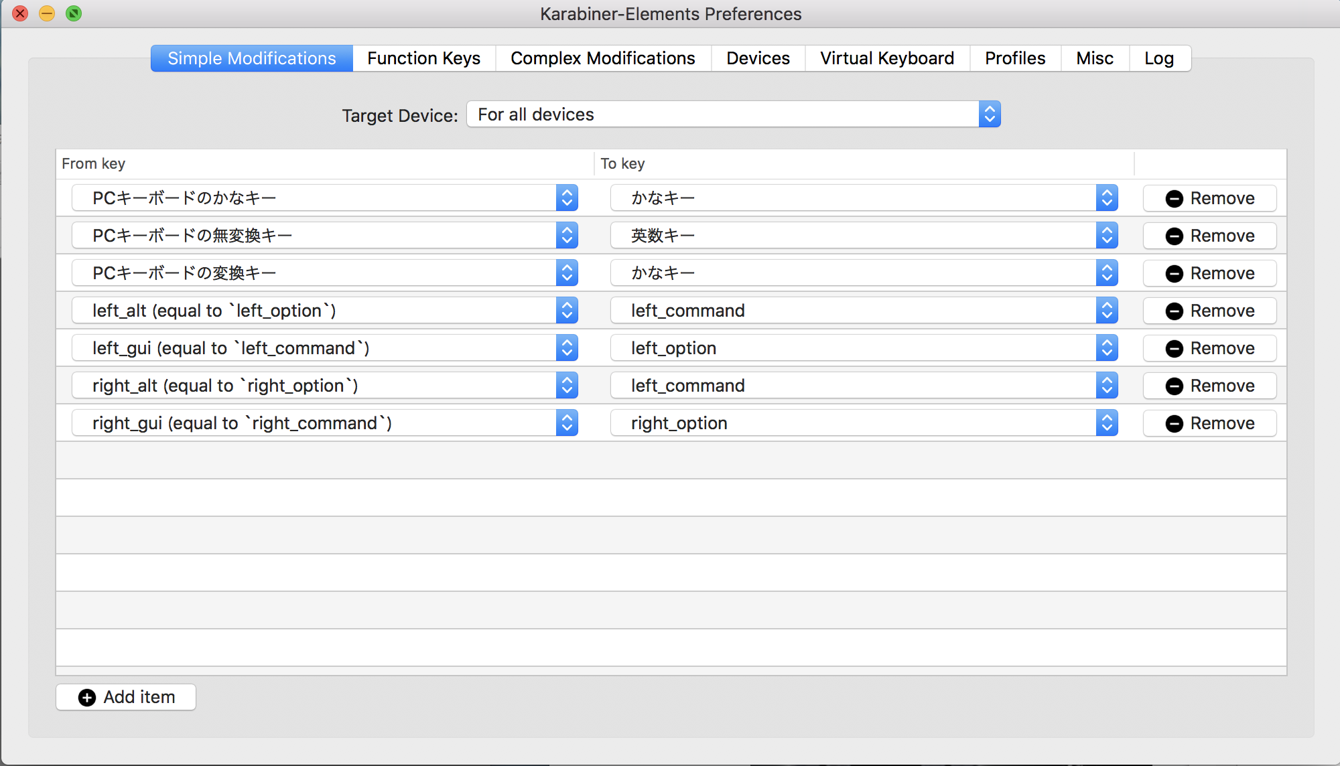
Task: Open the Profiles tab
Action: point(1015,58)
